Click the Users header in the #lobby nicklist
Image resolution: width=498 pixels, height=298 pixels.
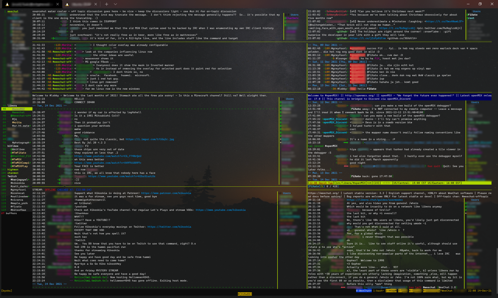click(x=290, y=99)
